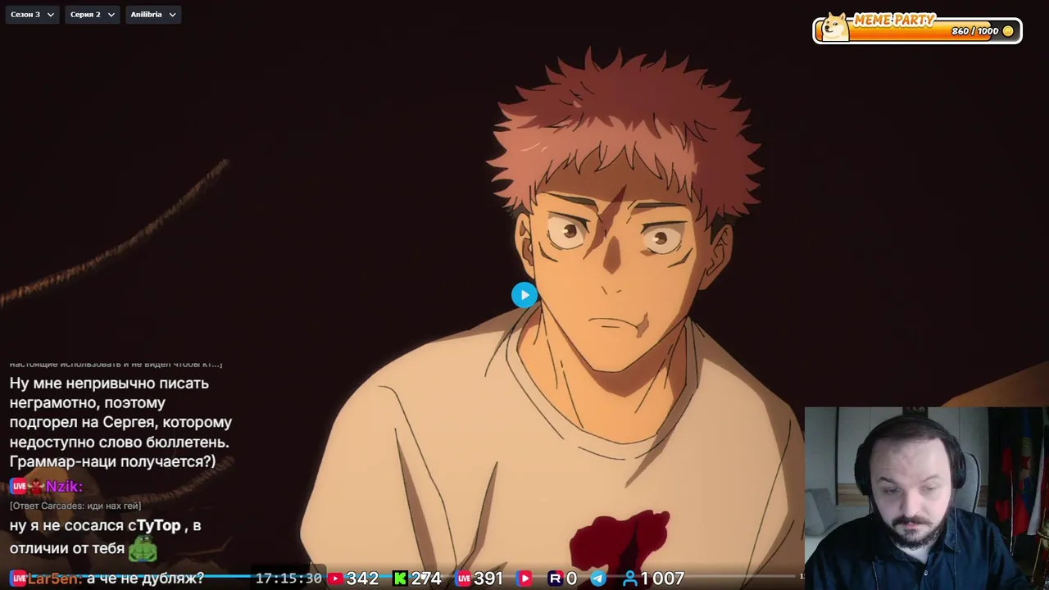The image size is (1049, 590).
Task: Click the YouTube viewer count icon
Action: (334, 579)
